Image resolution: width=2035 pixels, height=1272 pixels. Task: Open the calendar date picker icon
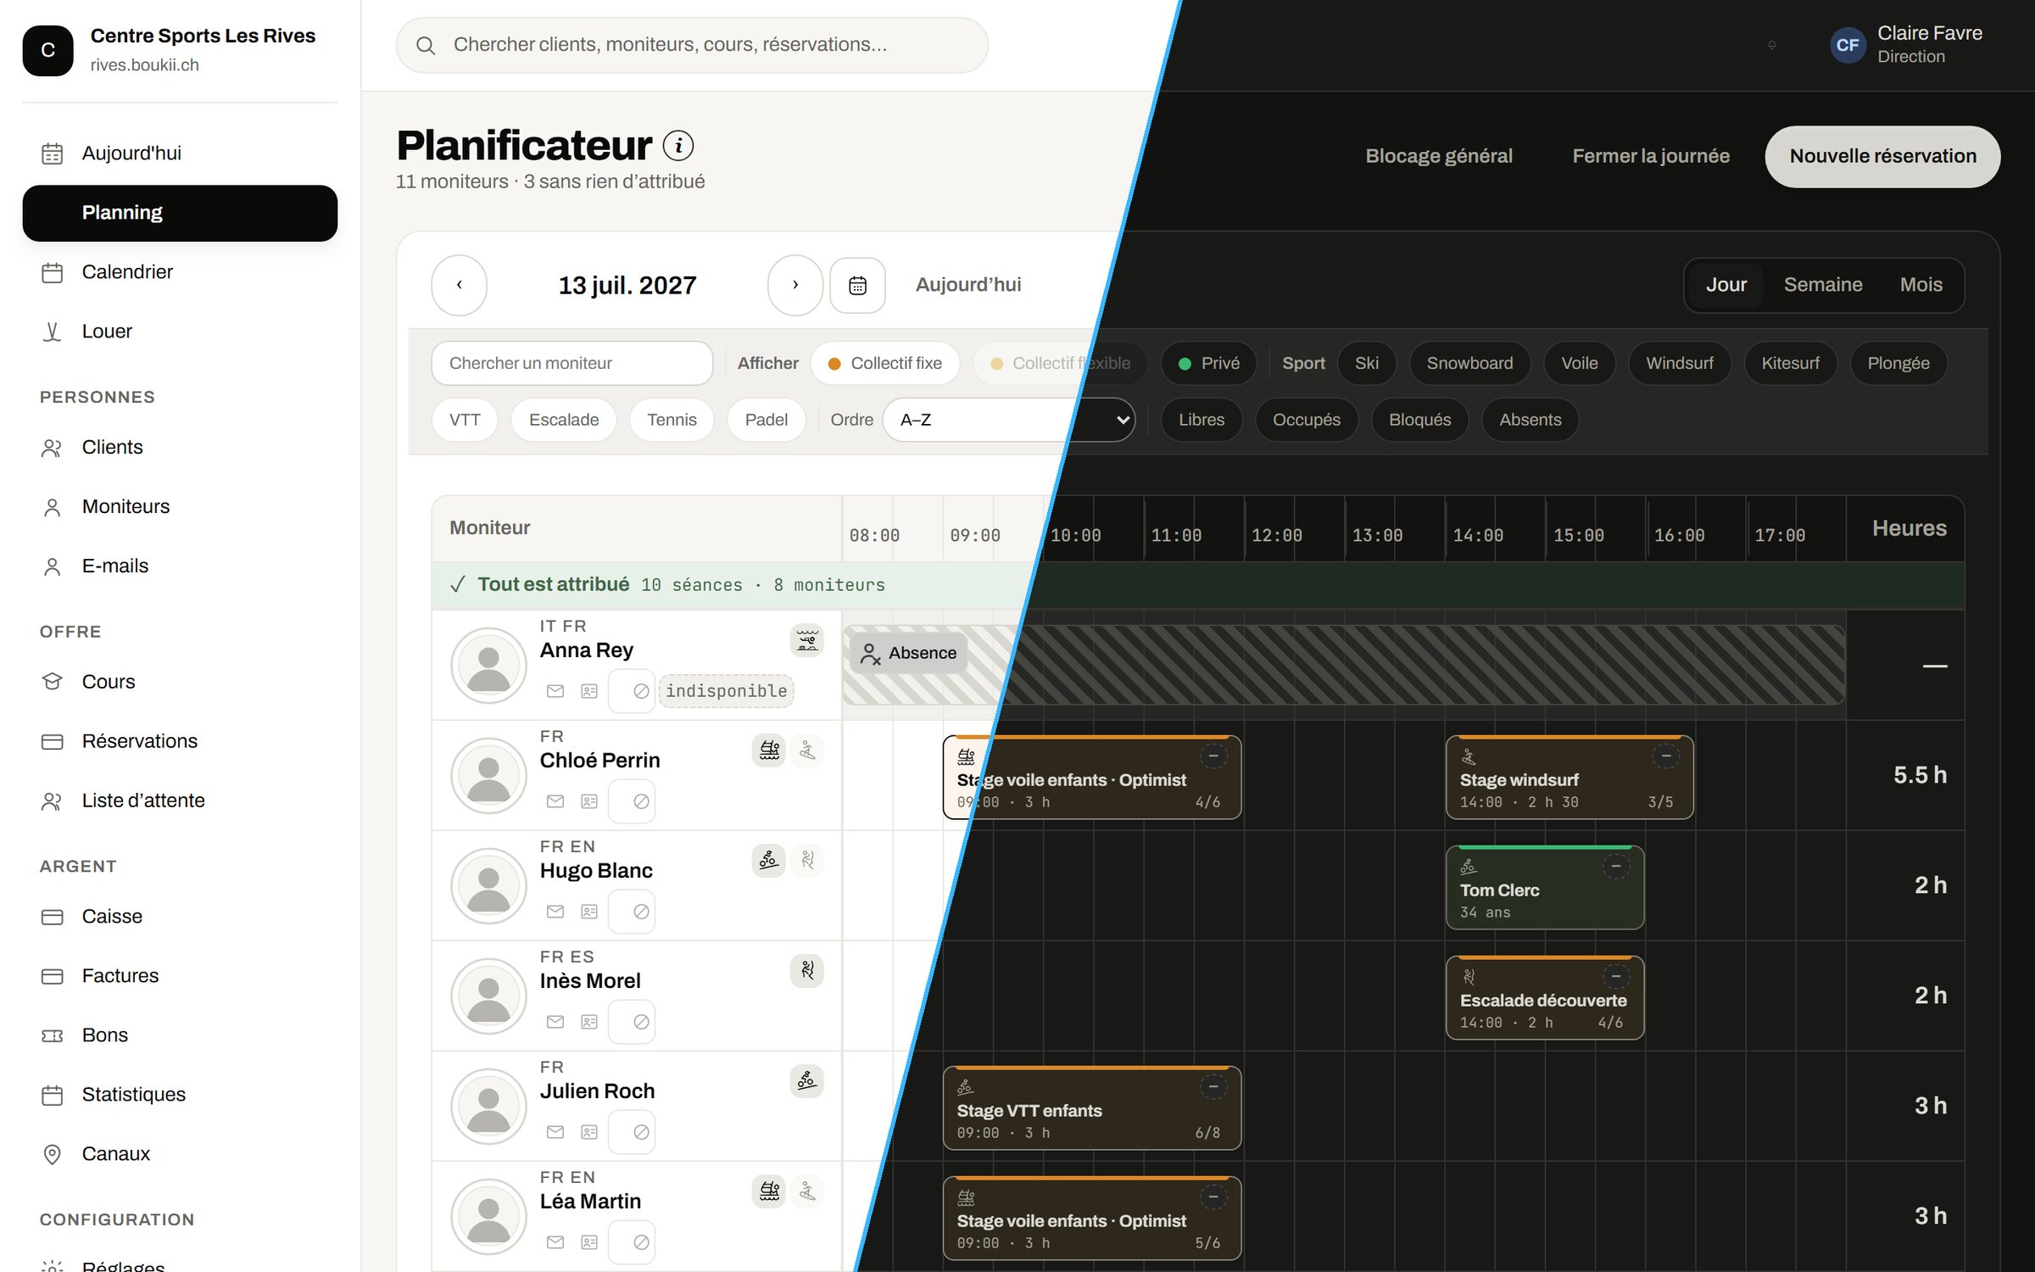pyautogui.click(x=857, y=285)
